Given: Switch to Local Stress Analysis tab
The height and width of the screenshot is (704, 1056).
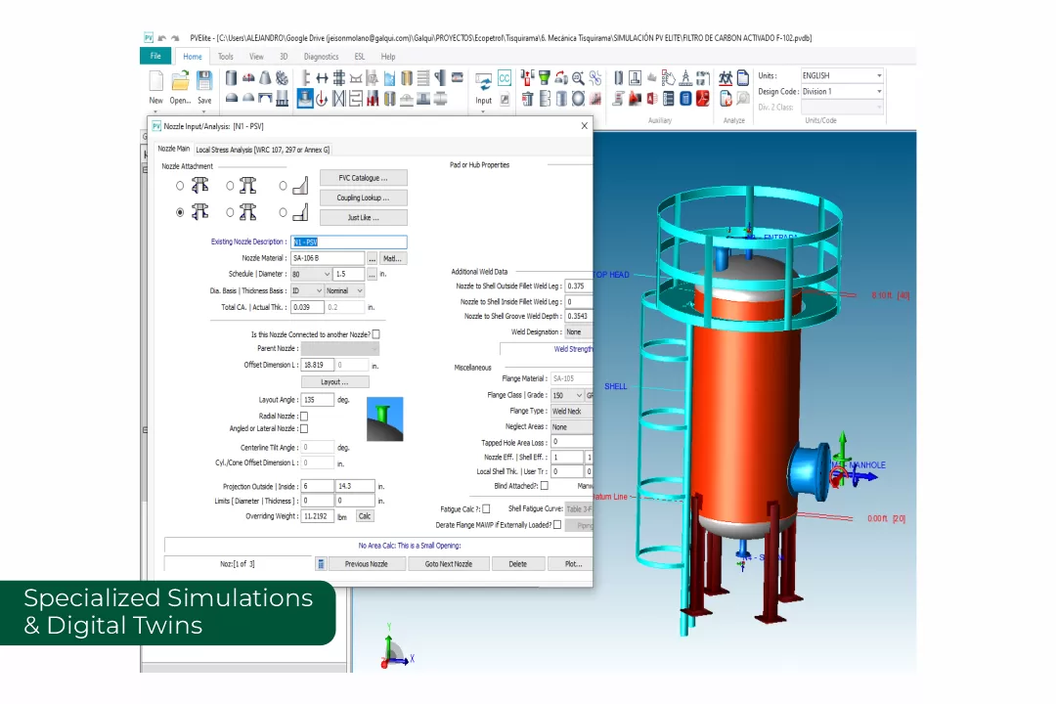Looking at the screenshot, I should [x=263, y=150].
